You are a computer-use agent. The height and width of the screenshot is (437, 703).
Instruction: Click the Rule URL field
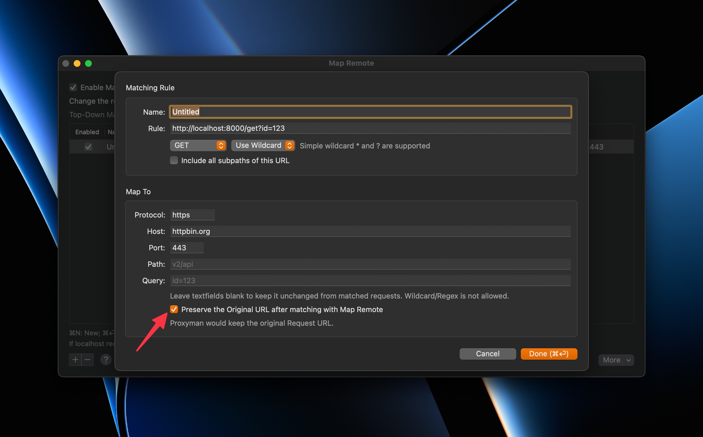(x=370, y=128)
